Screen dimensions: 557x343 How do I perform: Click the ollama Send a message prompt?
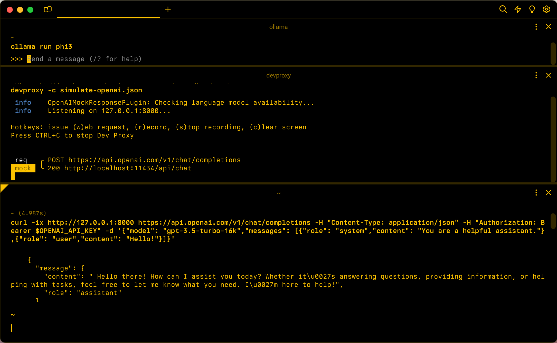coord(85,59)
